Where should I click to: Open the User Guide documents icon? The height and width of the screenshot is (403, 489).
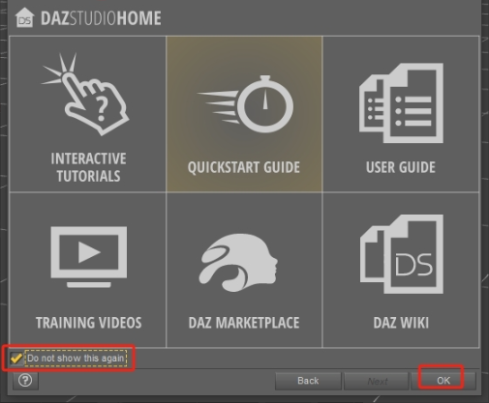coord(401,103)
